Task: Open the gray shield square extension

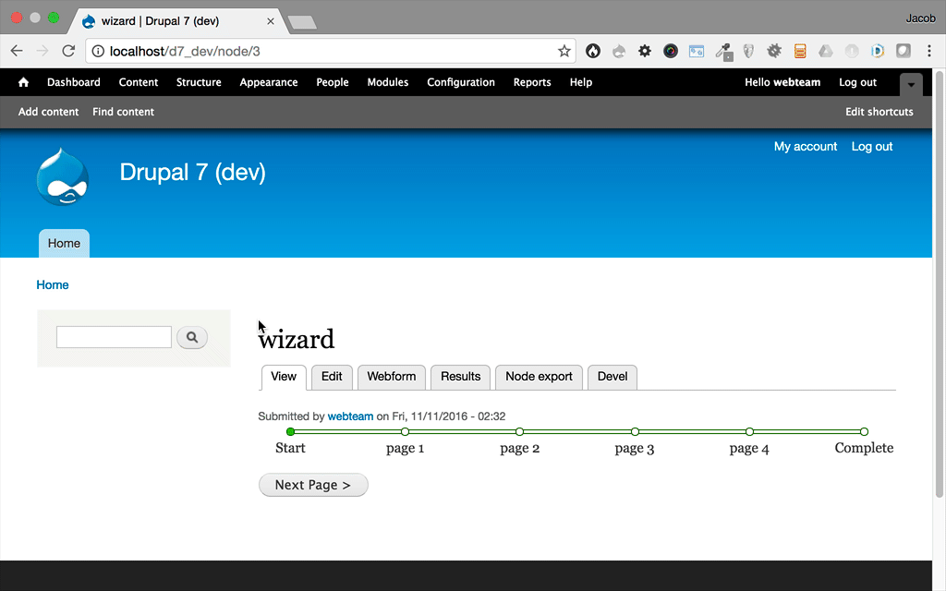Action: (904, 52)
